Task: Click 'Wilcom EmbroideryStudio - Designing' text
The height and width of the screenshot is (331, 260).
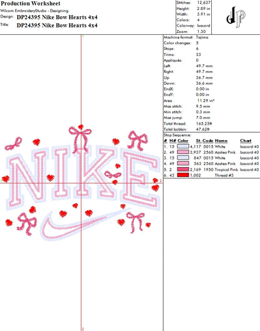Action: 34,11
